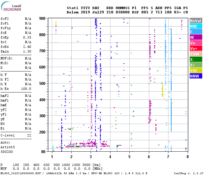Viewport: 204px width, 175px height.
Task: Click the 500 km height axis label
Action: (x=42, y=83)
